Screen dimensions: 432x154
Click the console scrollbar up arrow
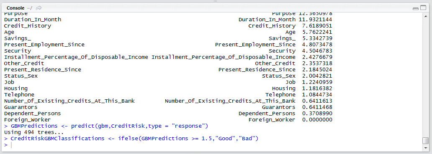point(425,16)
